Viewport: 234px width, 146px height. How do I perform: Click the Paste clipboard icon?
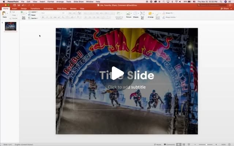click(x=4, y=14)
